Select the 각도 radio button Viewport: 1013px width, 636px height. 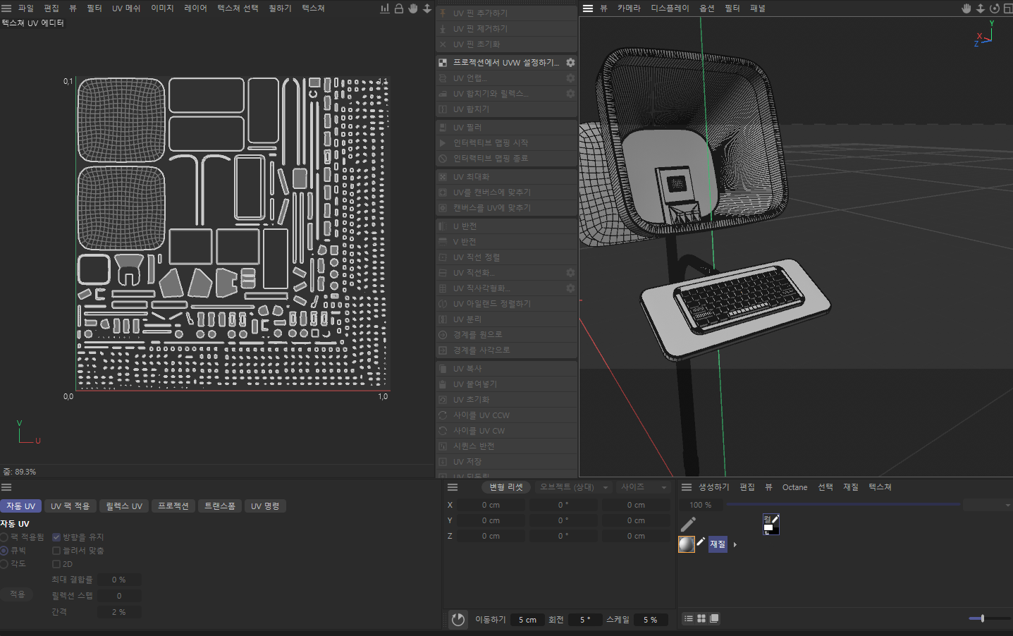pos(4,564)
